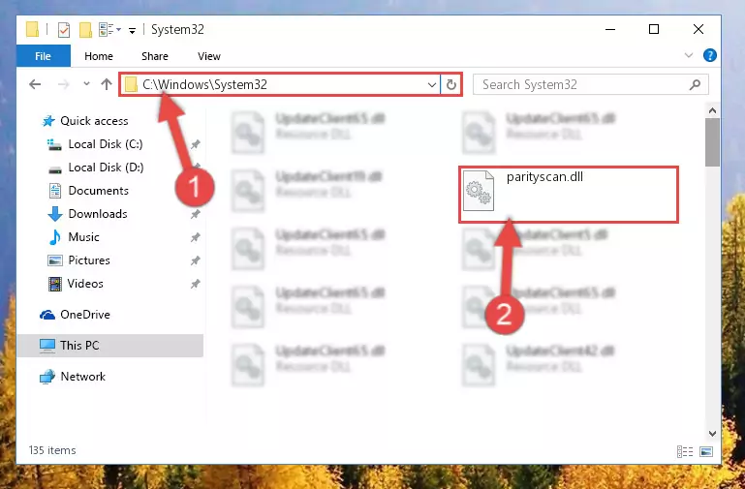Image resolution: width=745 pixels, height=489 pixels.
Task: Click the Search System32 field
Action: (x=591, y=85)
